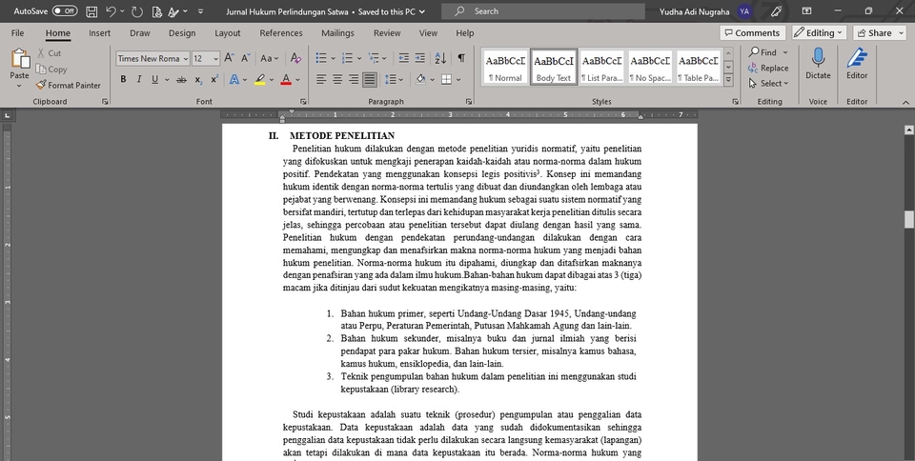Image resolution: width=915 pixels, height=461 pixels.
Task: Open the font size dropdown
Action: tap(216, 58)
